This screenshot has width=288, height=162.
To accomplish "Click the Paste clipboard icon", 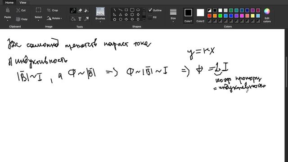I will click(x=8, y=10).
